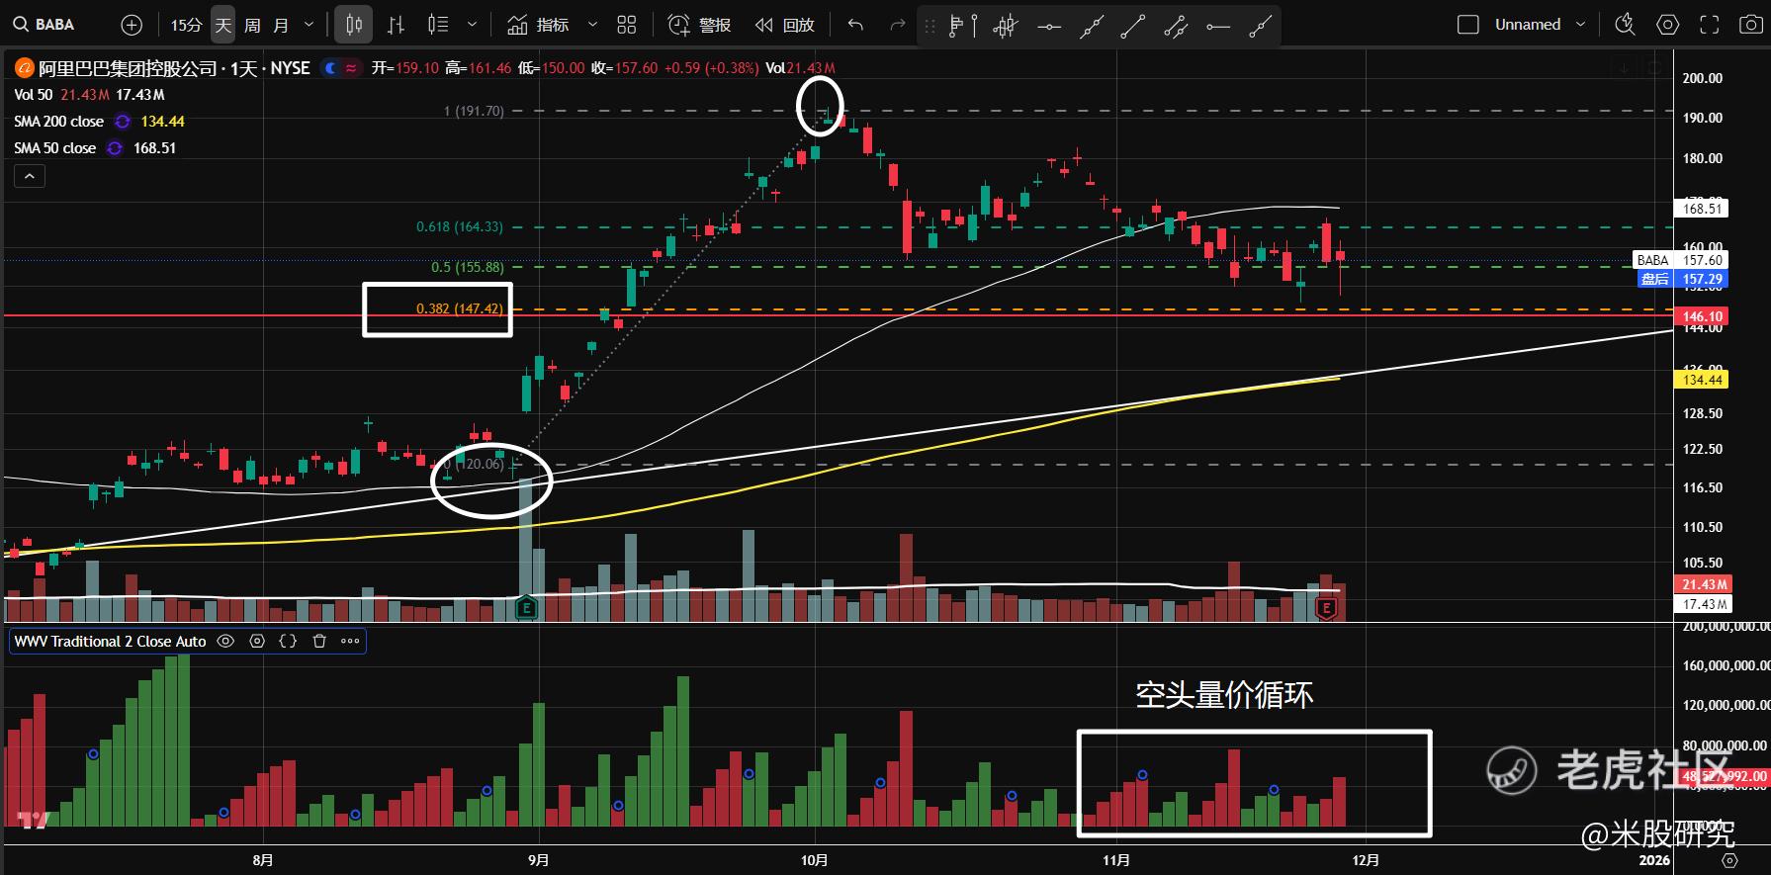This screenshot has height=875, width=1771.
Task: Hide the WWV indicator with eye icon
Action: (x=225, y=641)
